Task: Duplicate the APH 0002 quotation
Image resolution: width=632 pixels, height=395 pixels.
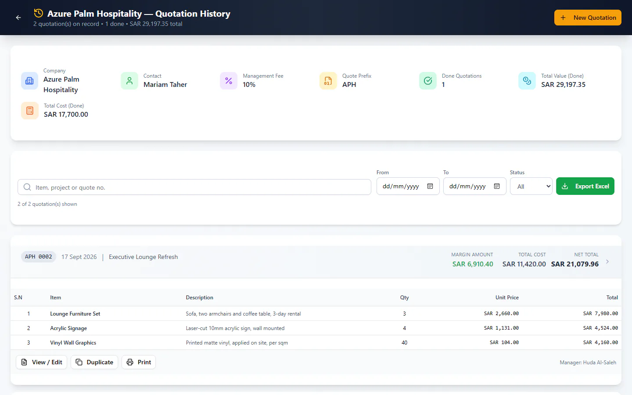Action: tap(94, 362)
